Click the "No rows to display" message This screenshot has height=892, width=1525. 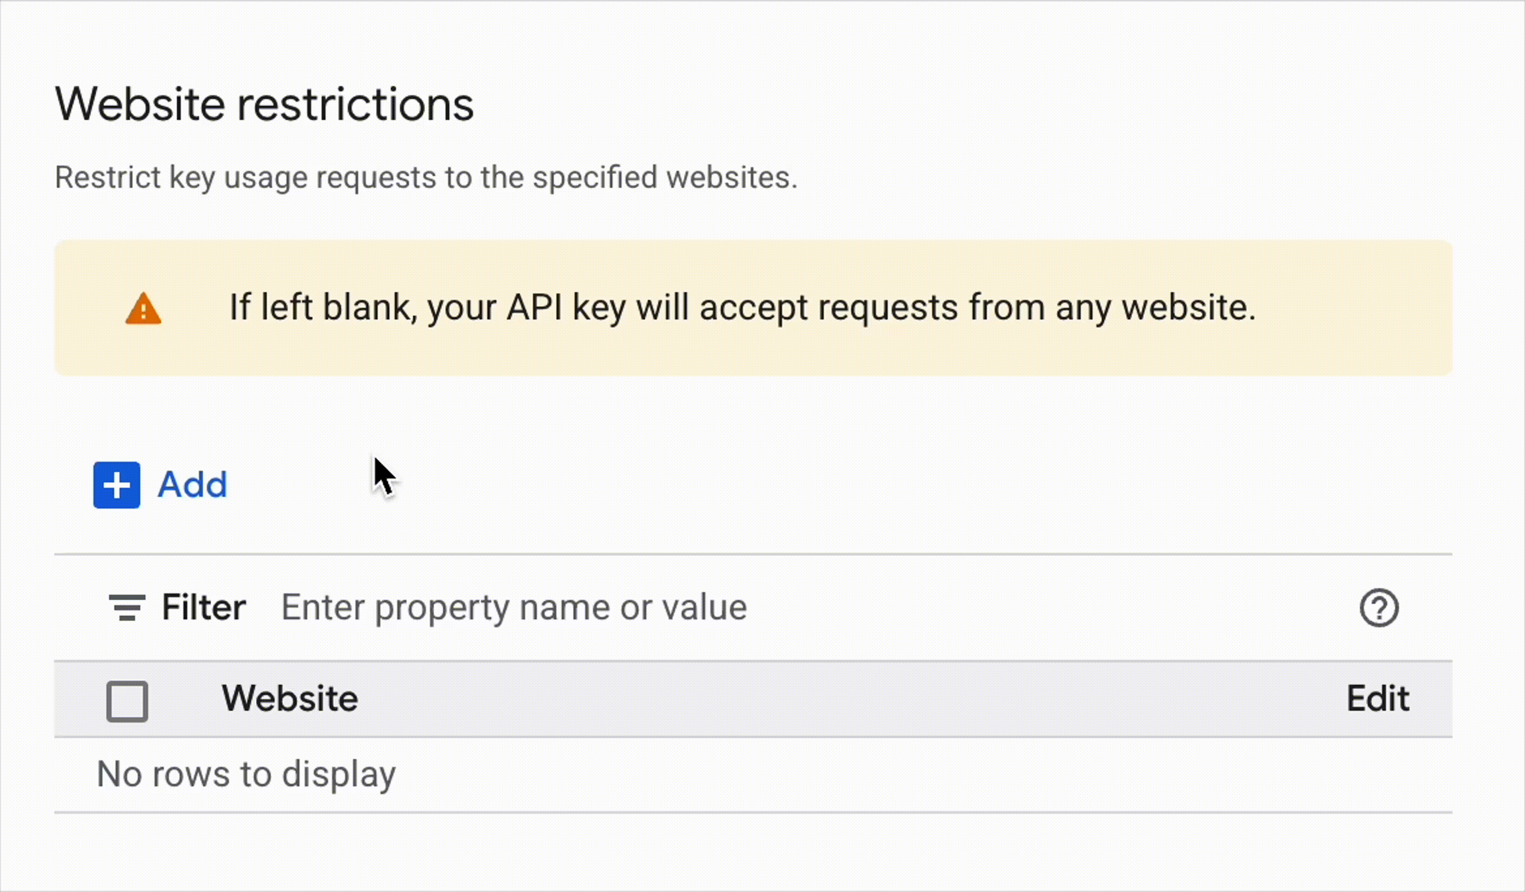click(x=246, y=774)
